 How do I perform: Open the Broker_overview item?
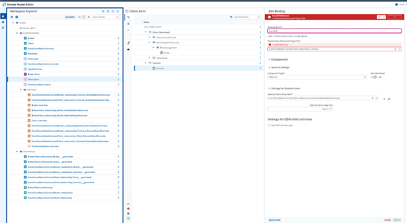[40, 105]
